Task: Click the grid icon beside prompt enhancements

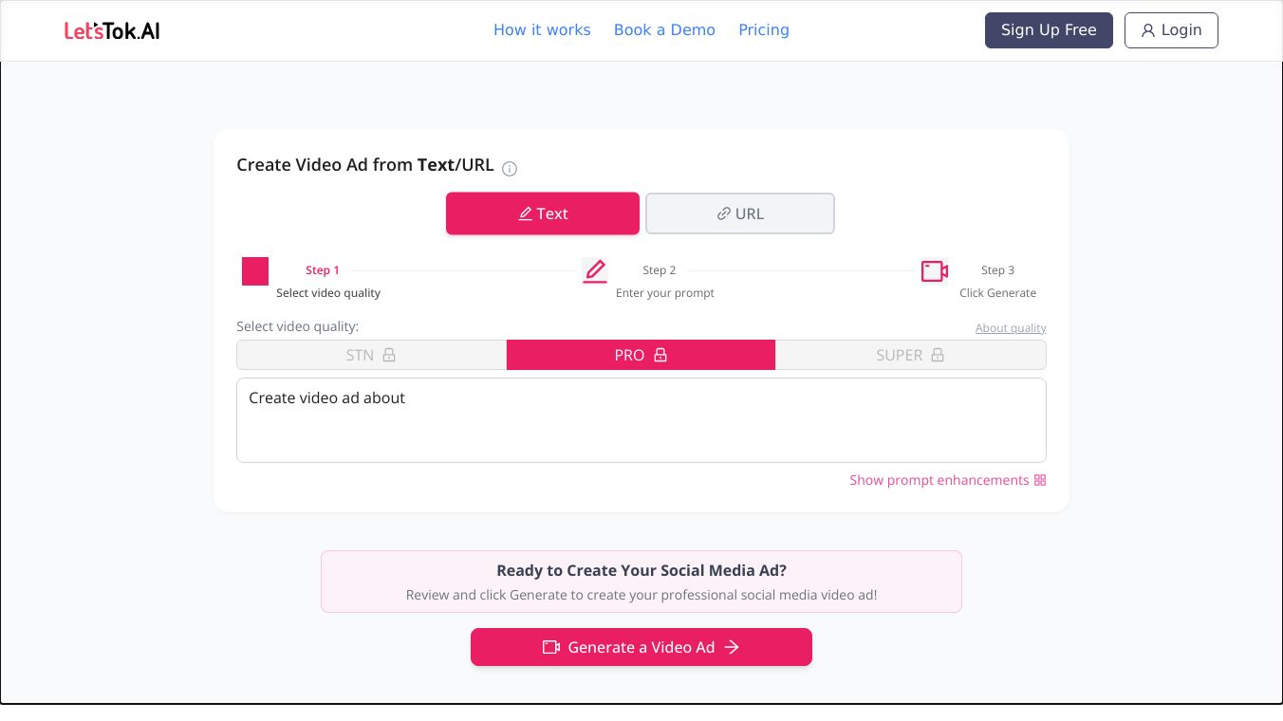Action: tap(1040, 480)
